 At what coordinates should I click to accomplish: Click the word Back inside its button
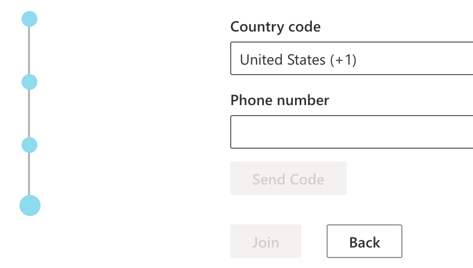364,242
